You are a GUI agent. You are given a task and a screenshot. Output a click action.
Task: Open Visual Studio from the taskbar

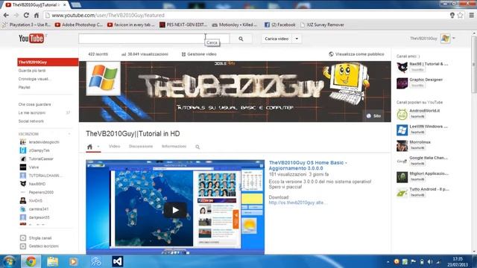(x=118, y=261)
